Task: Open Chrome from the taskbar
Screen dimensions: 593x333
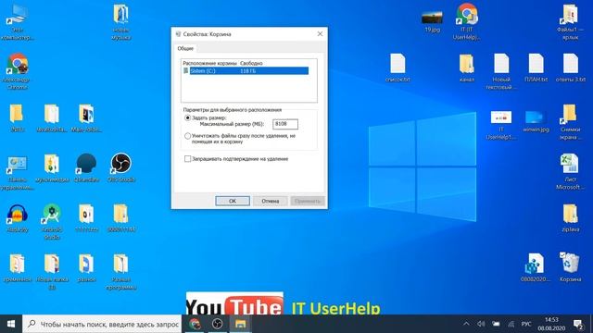Action: [195, 324]
